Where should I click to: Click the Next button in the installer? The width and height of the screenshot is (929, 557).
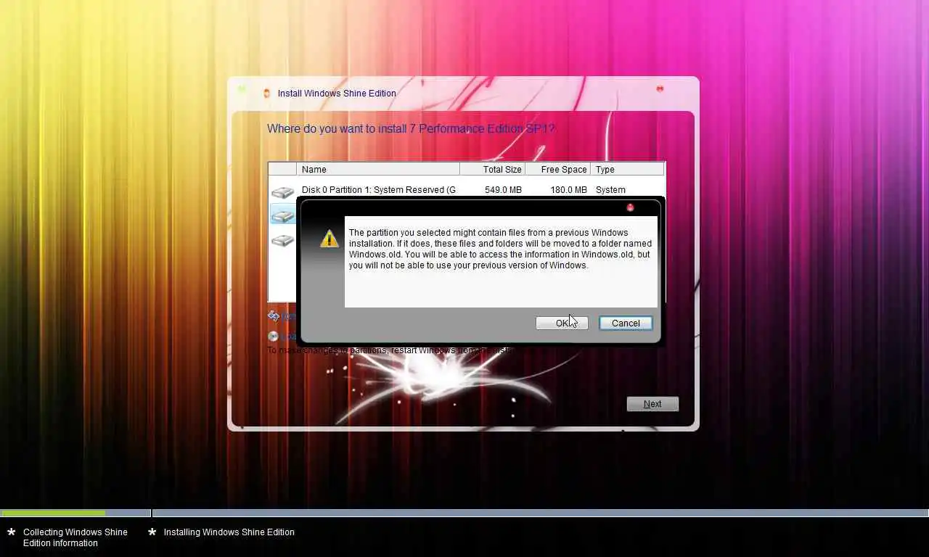[x=652, y=404]
